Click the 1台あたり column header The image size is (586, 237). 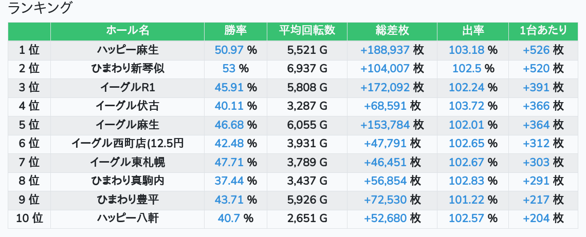point(543,31)
